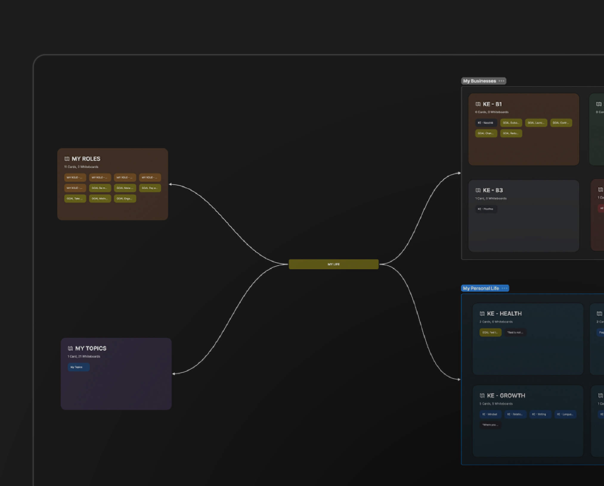604x486 pixels.
Task: Click the KE - HEALTH whiteboard icon
Action: pyautogui.click(x=482, y=314)
